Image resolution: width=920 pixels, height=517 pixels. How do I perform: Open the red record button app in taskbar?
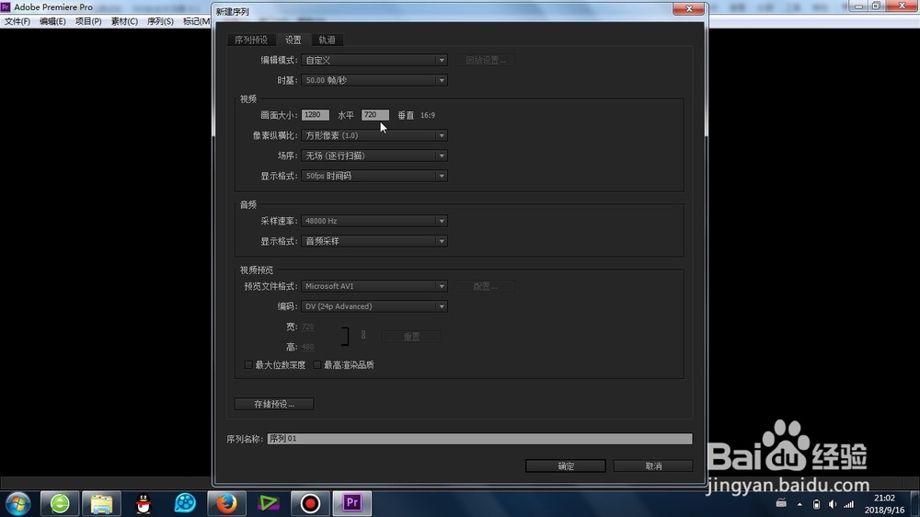[x=310, y=503]
